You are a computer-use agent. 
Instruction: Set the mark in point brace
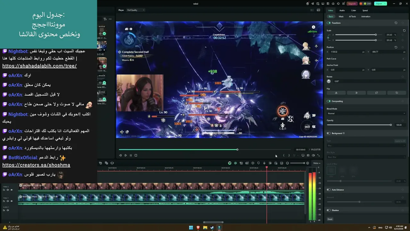(283, 155)
